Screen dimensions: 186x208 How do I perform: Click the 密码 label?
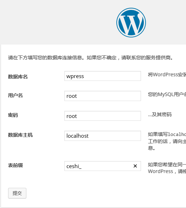(x=13, y=115)
